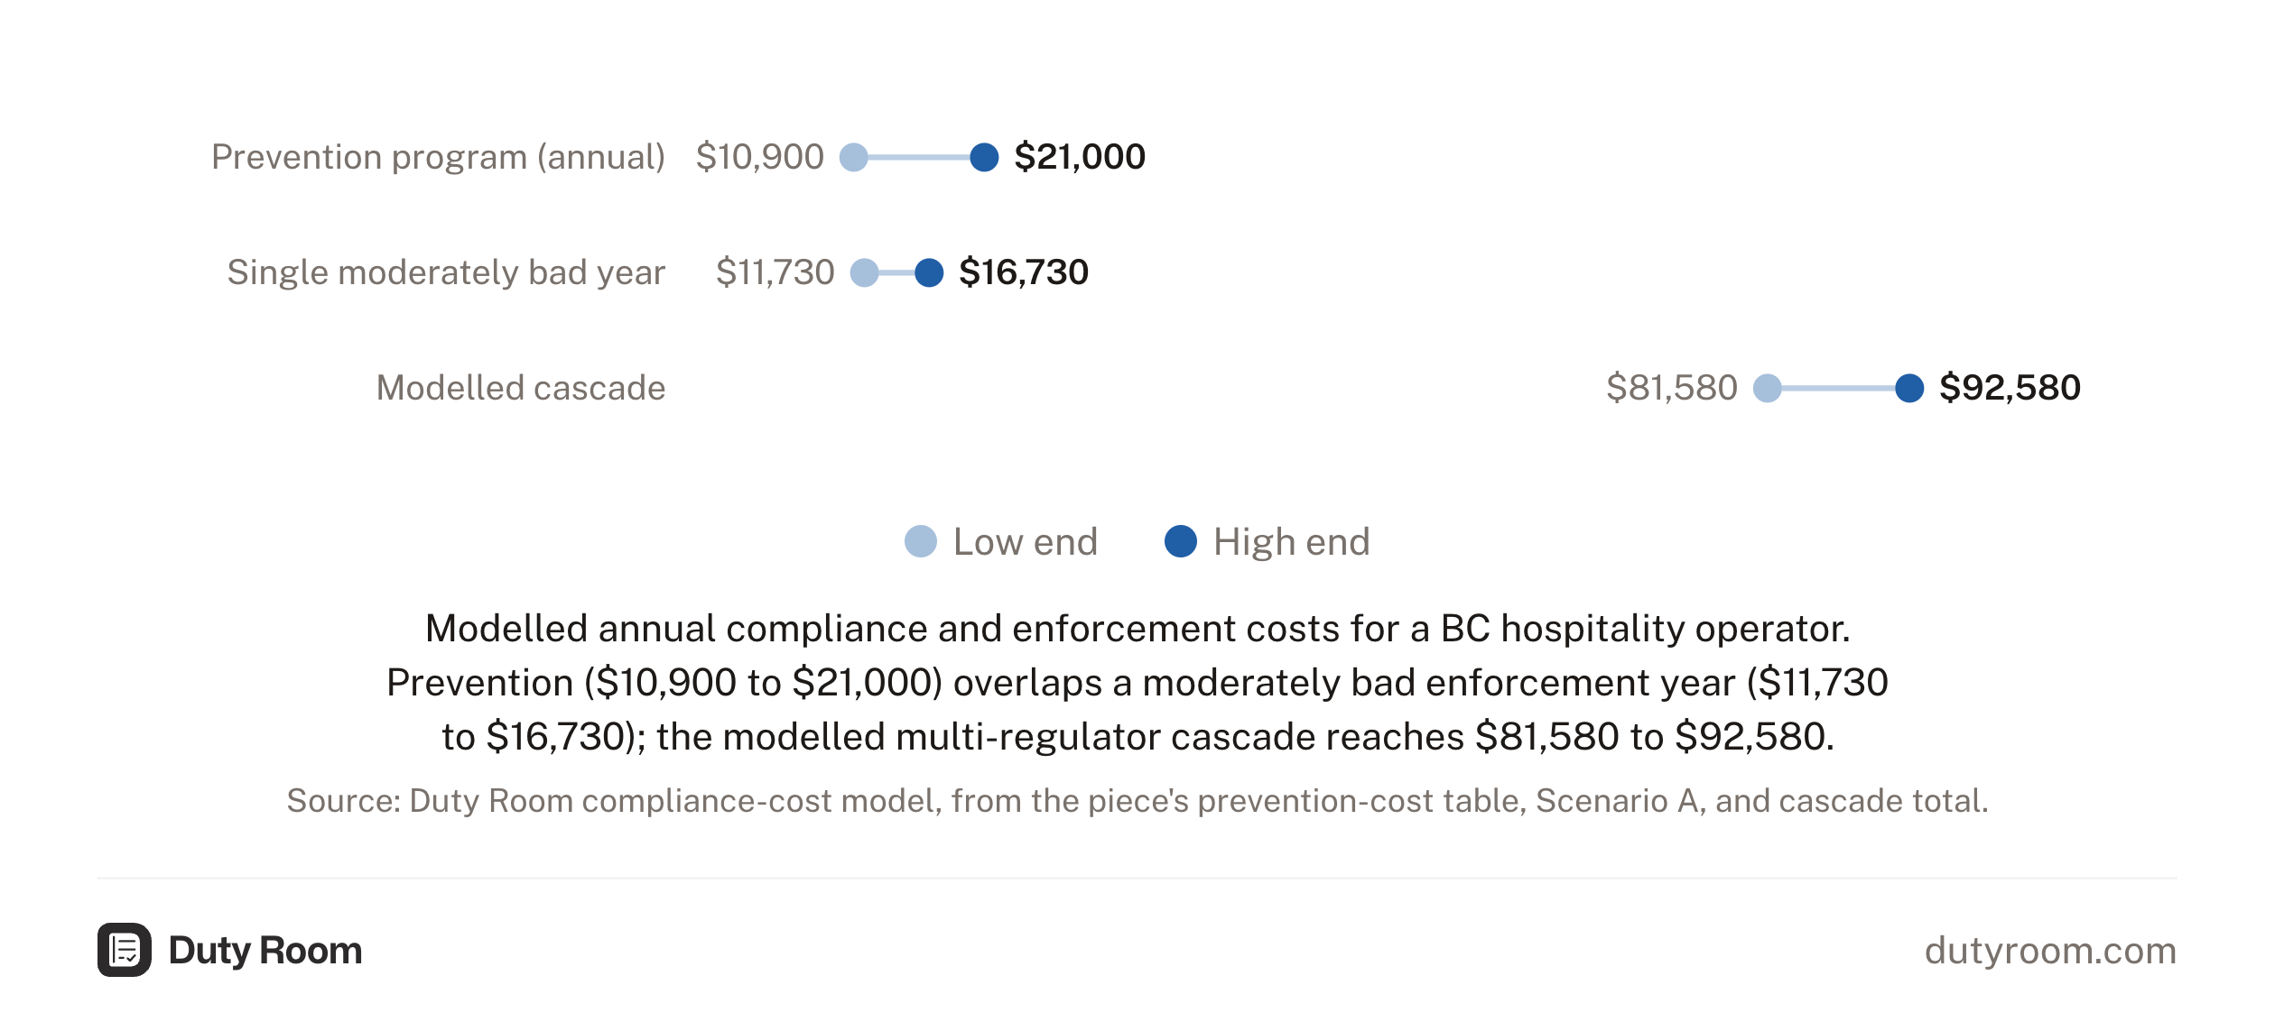Viewport: 2275px width, 1031px height.
Task: Select the $16,730 high-end bad year dot
Action: (929, 272)
